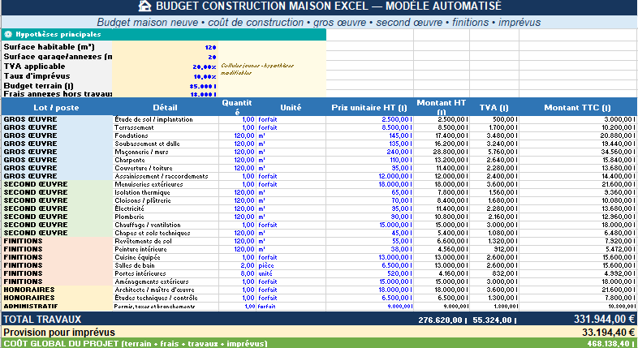
Task: Click the 'pièce' unit in Salles de bain row
Action: 266,266
